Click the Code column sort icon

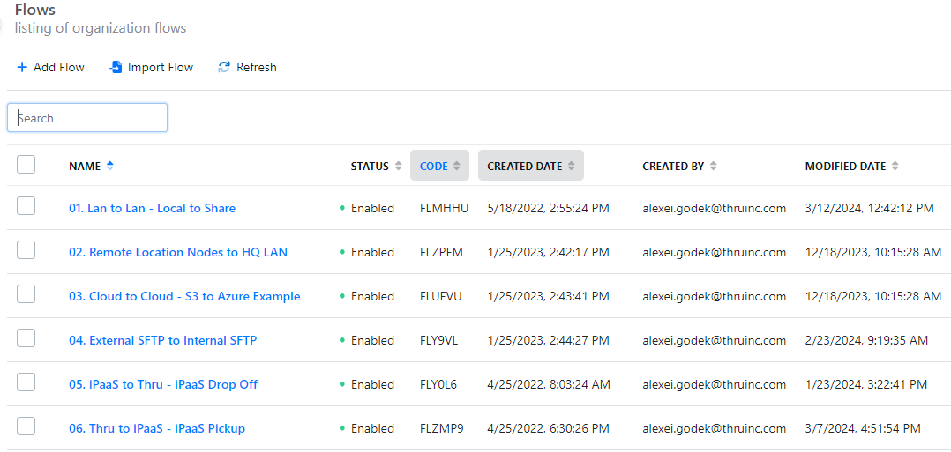pyautogui.click(x=457, y=166)
